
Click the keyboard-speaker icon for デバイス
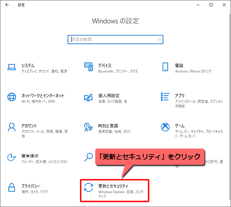tap(89, 67)
